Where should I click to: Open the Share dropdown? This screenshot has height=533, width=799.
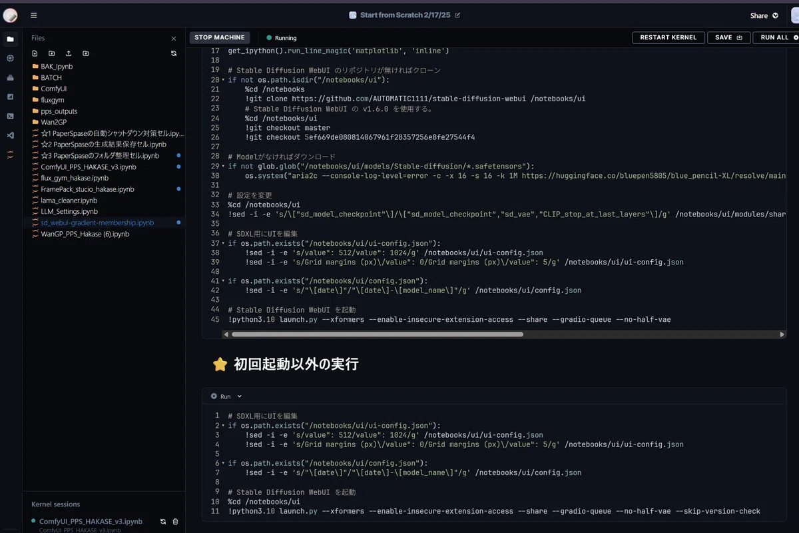pos(764,15)
